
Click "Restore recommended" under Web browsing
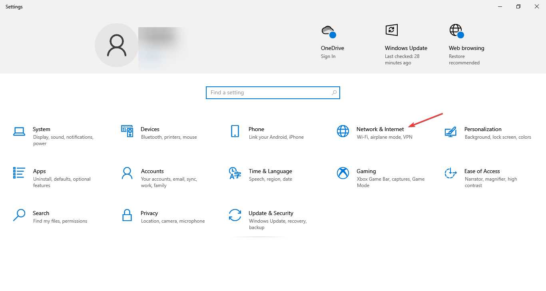(x=464, y=60)
